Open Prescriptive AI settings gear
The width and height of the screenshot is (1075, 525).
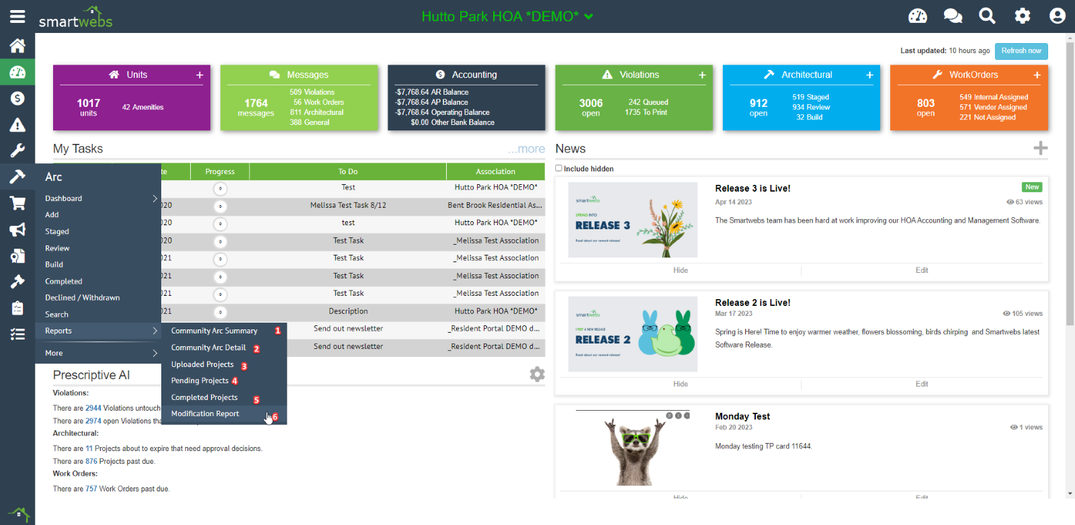tap(537, 374)
